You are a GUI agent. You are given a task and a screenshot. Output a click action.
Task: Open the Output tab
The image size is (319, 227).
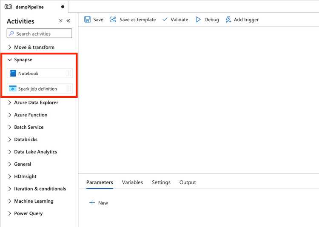[188, 182]
